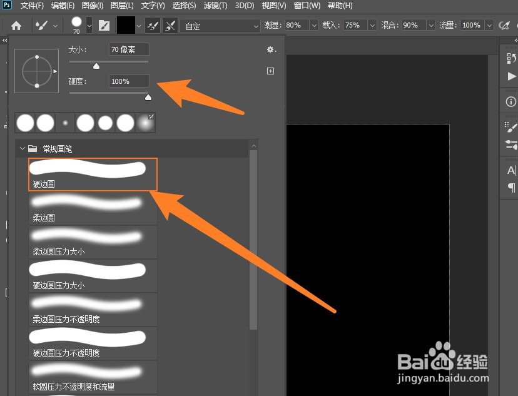The width and height of the screenshot is (518, 396).
Task: Toggle load brush after each stroke
Action: pyautogui.click(x=153, y=26)
